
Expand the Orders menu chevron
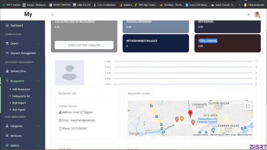point(38,43)
